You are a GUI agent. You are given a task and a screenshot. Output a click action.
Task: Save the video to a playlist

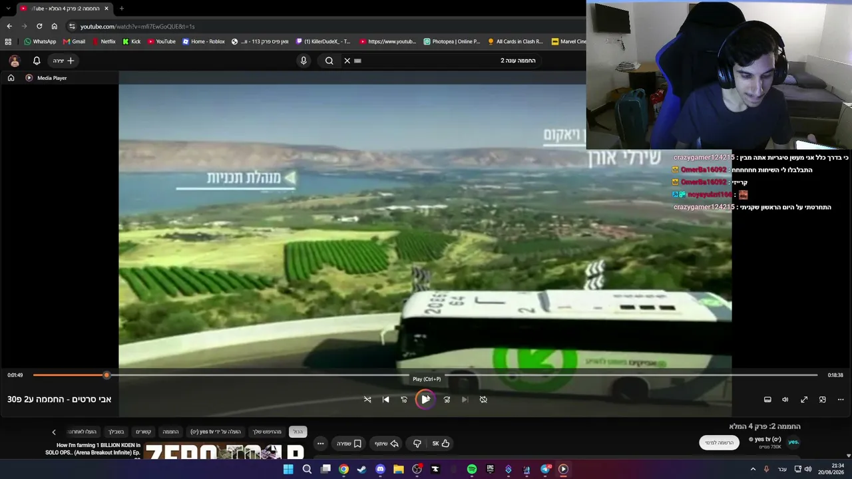point(348,444)
